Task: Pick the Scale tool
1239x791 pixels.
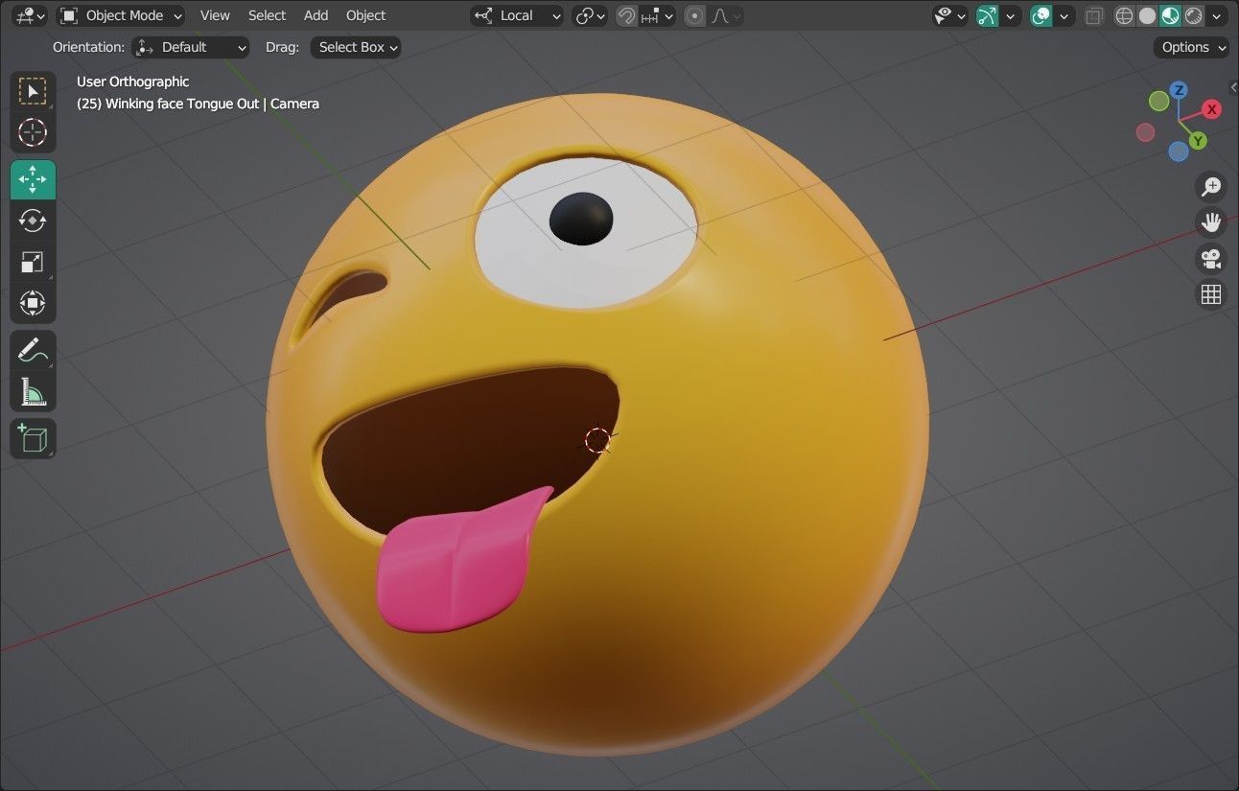Action: click(33, 262)
